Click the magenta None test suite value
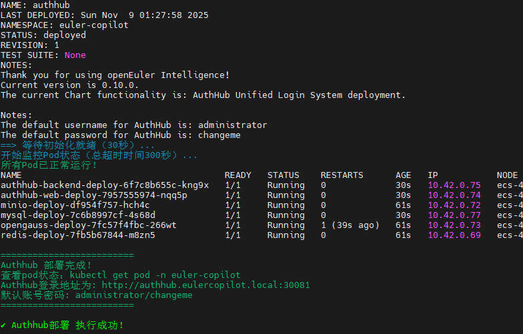Image resolution: width=523 pixels, height=334 pixels. tap(75, 55)
